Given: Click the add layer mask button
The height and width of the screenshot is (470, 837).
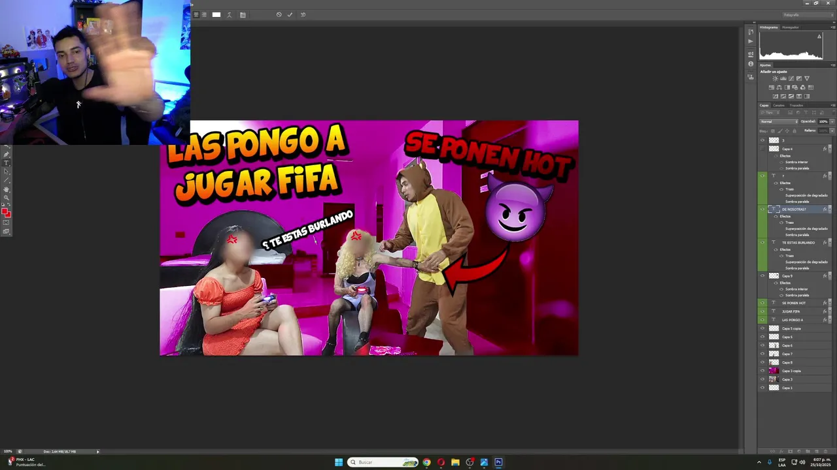Looking at the screenshot, I should [x=790, y=451].
